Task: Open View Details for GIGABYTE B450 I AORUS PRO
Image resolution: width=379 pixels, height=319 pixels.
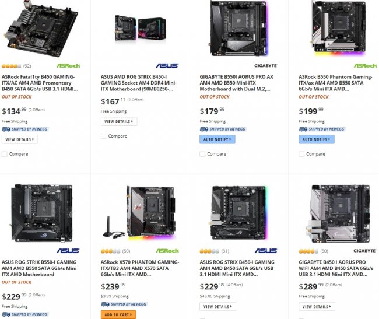Action: 317,306
